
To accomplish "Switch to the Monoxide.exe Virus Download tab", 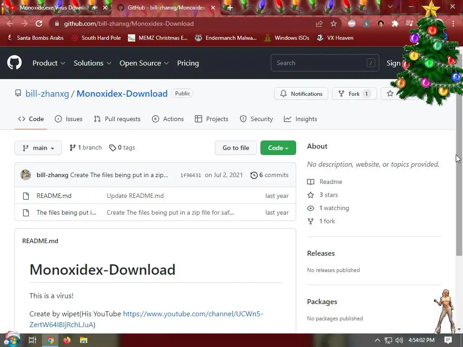I will (x=53, y=8).
